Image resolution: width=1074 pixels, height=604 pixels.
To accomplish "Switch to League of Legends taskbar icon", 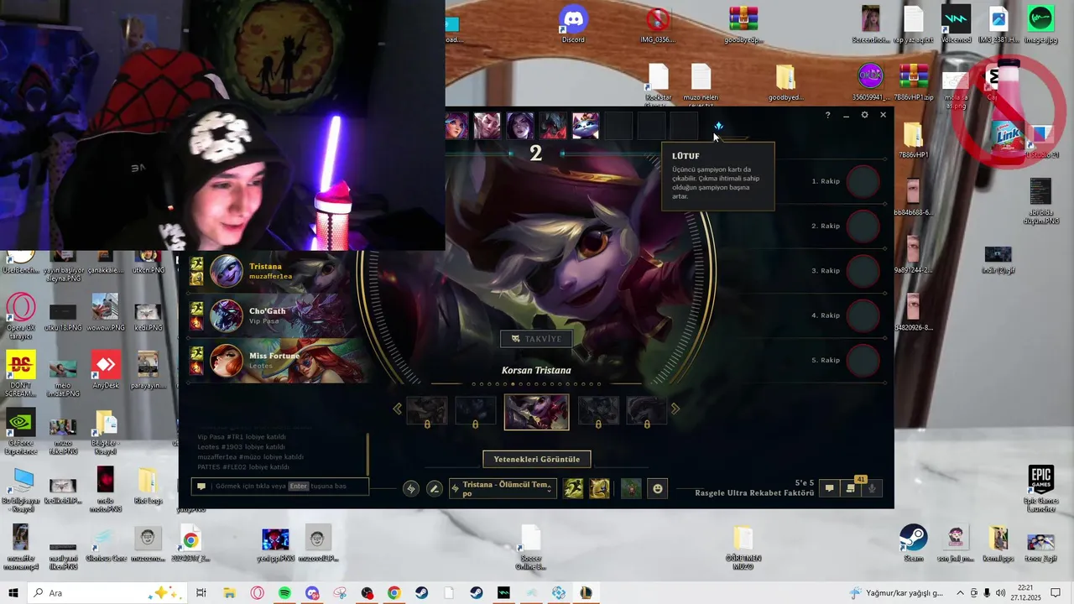I will (x=586, y=593).
